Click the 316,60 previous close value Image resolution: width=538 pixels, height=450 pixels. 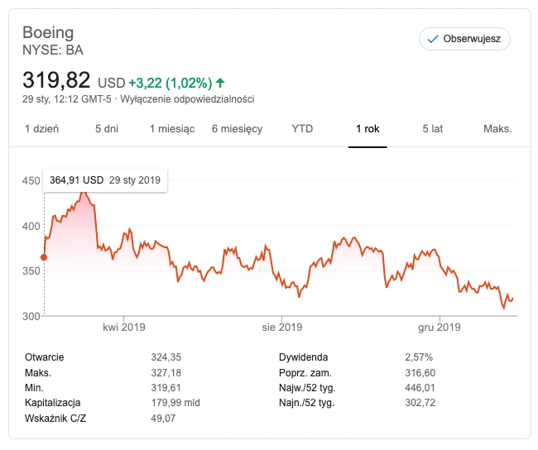420,373
